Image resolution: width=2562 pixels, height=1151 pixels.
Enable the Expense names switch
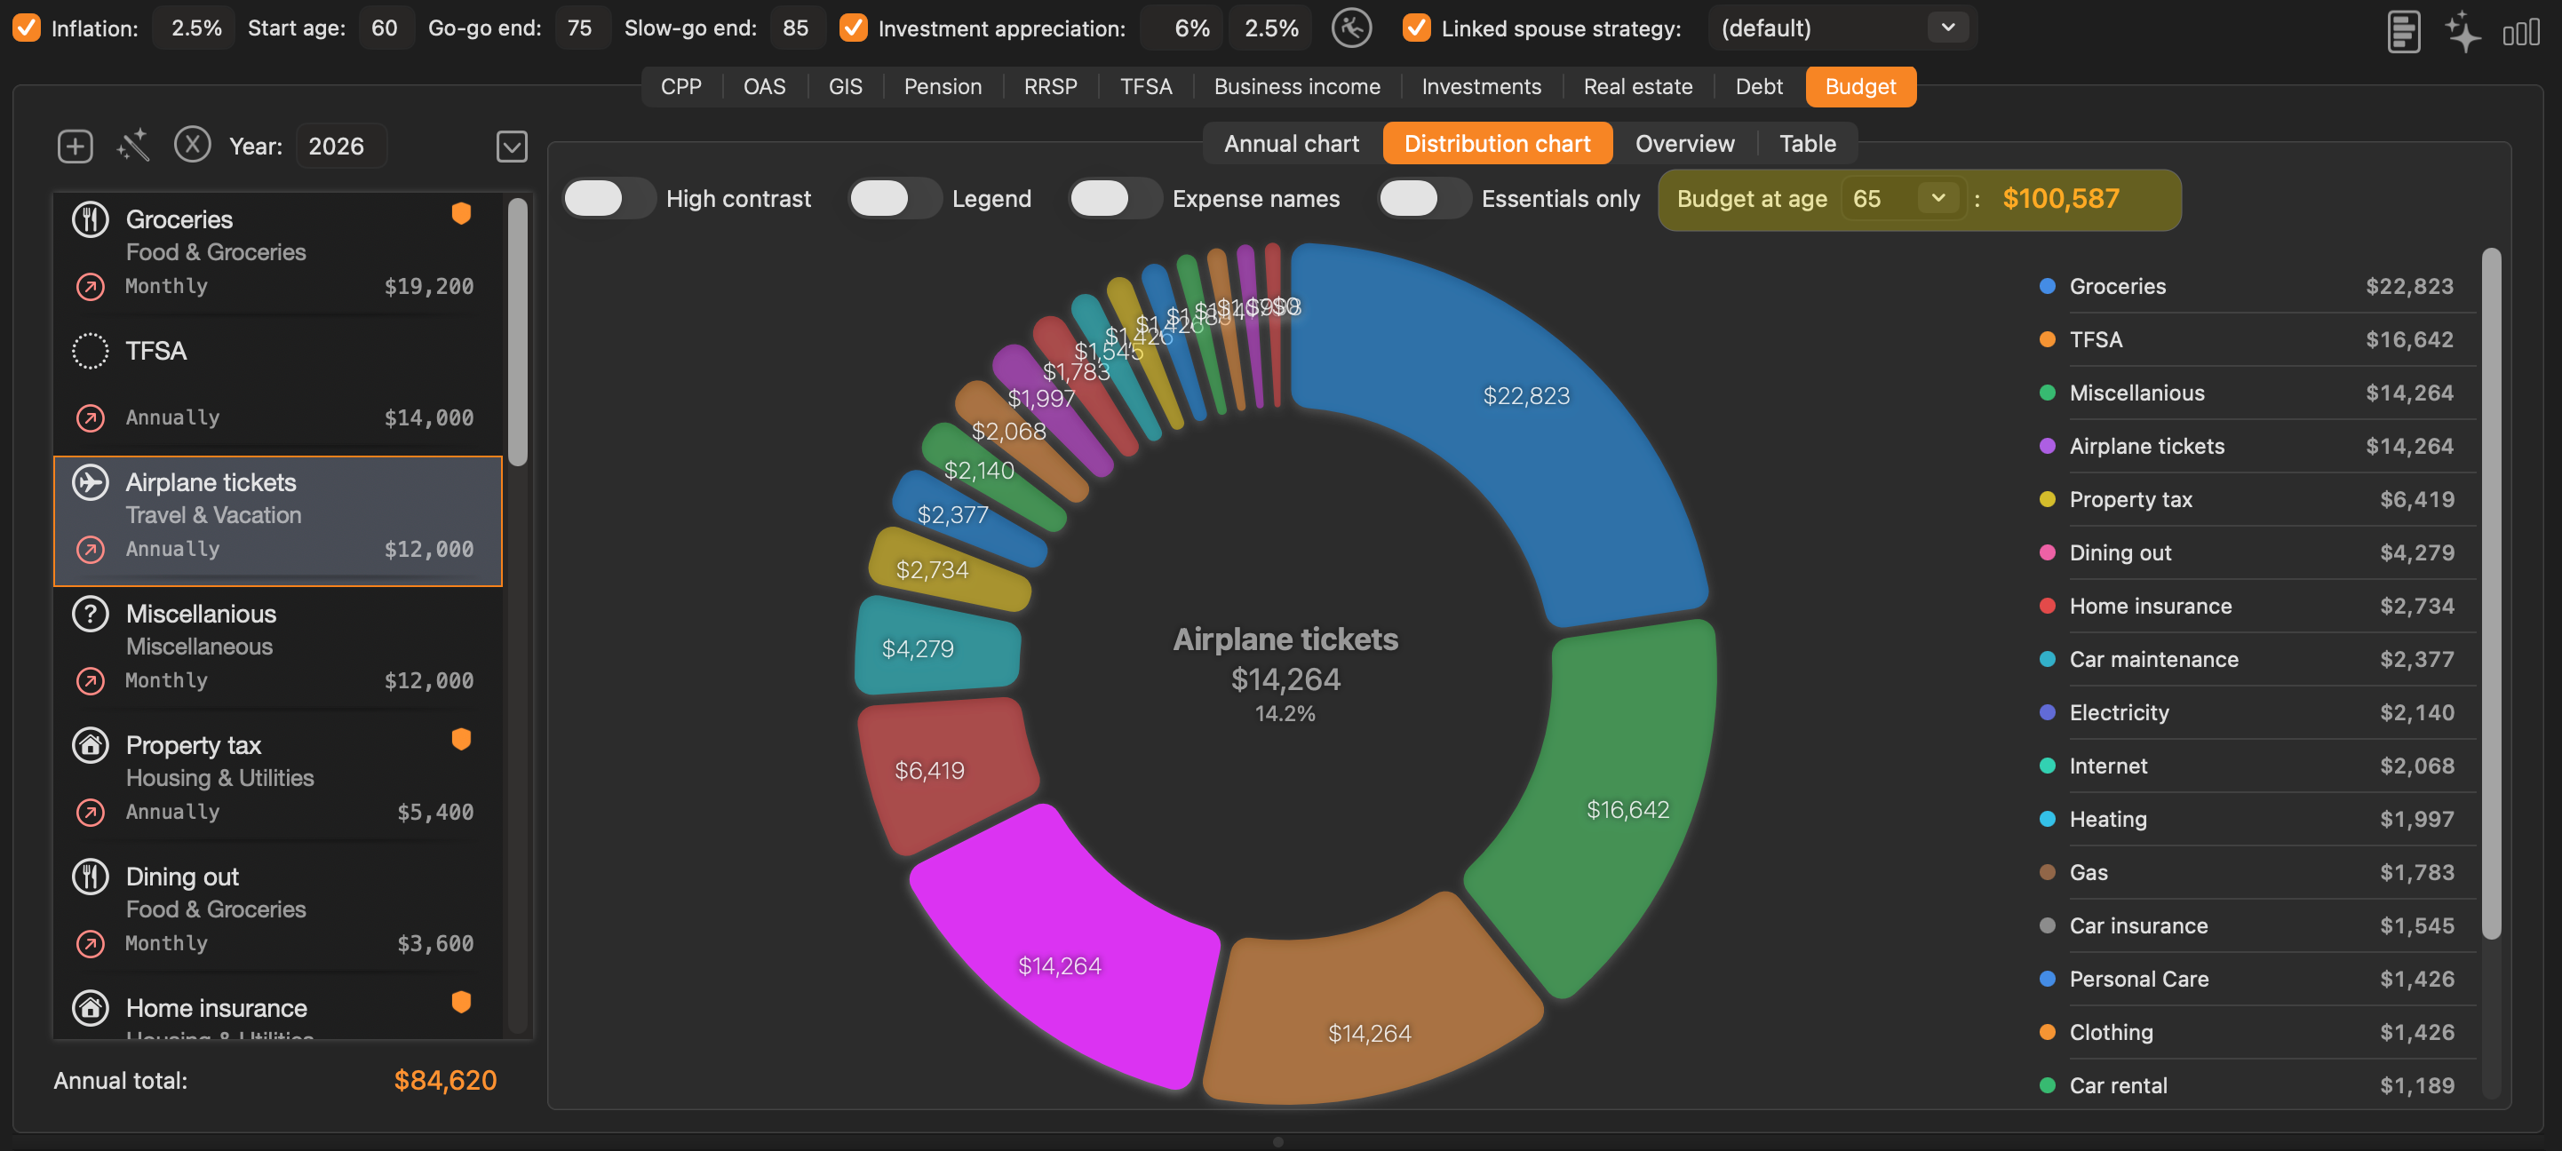1115,199
